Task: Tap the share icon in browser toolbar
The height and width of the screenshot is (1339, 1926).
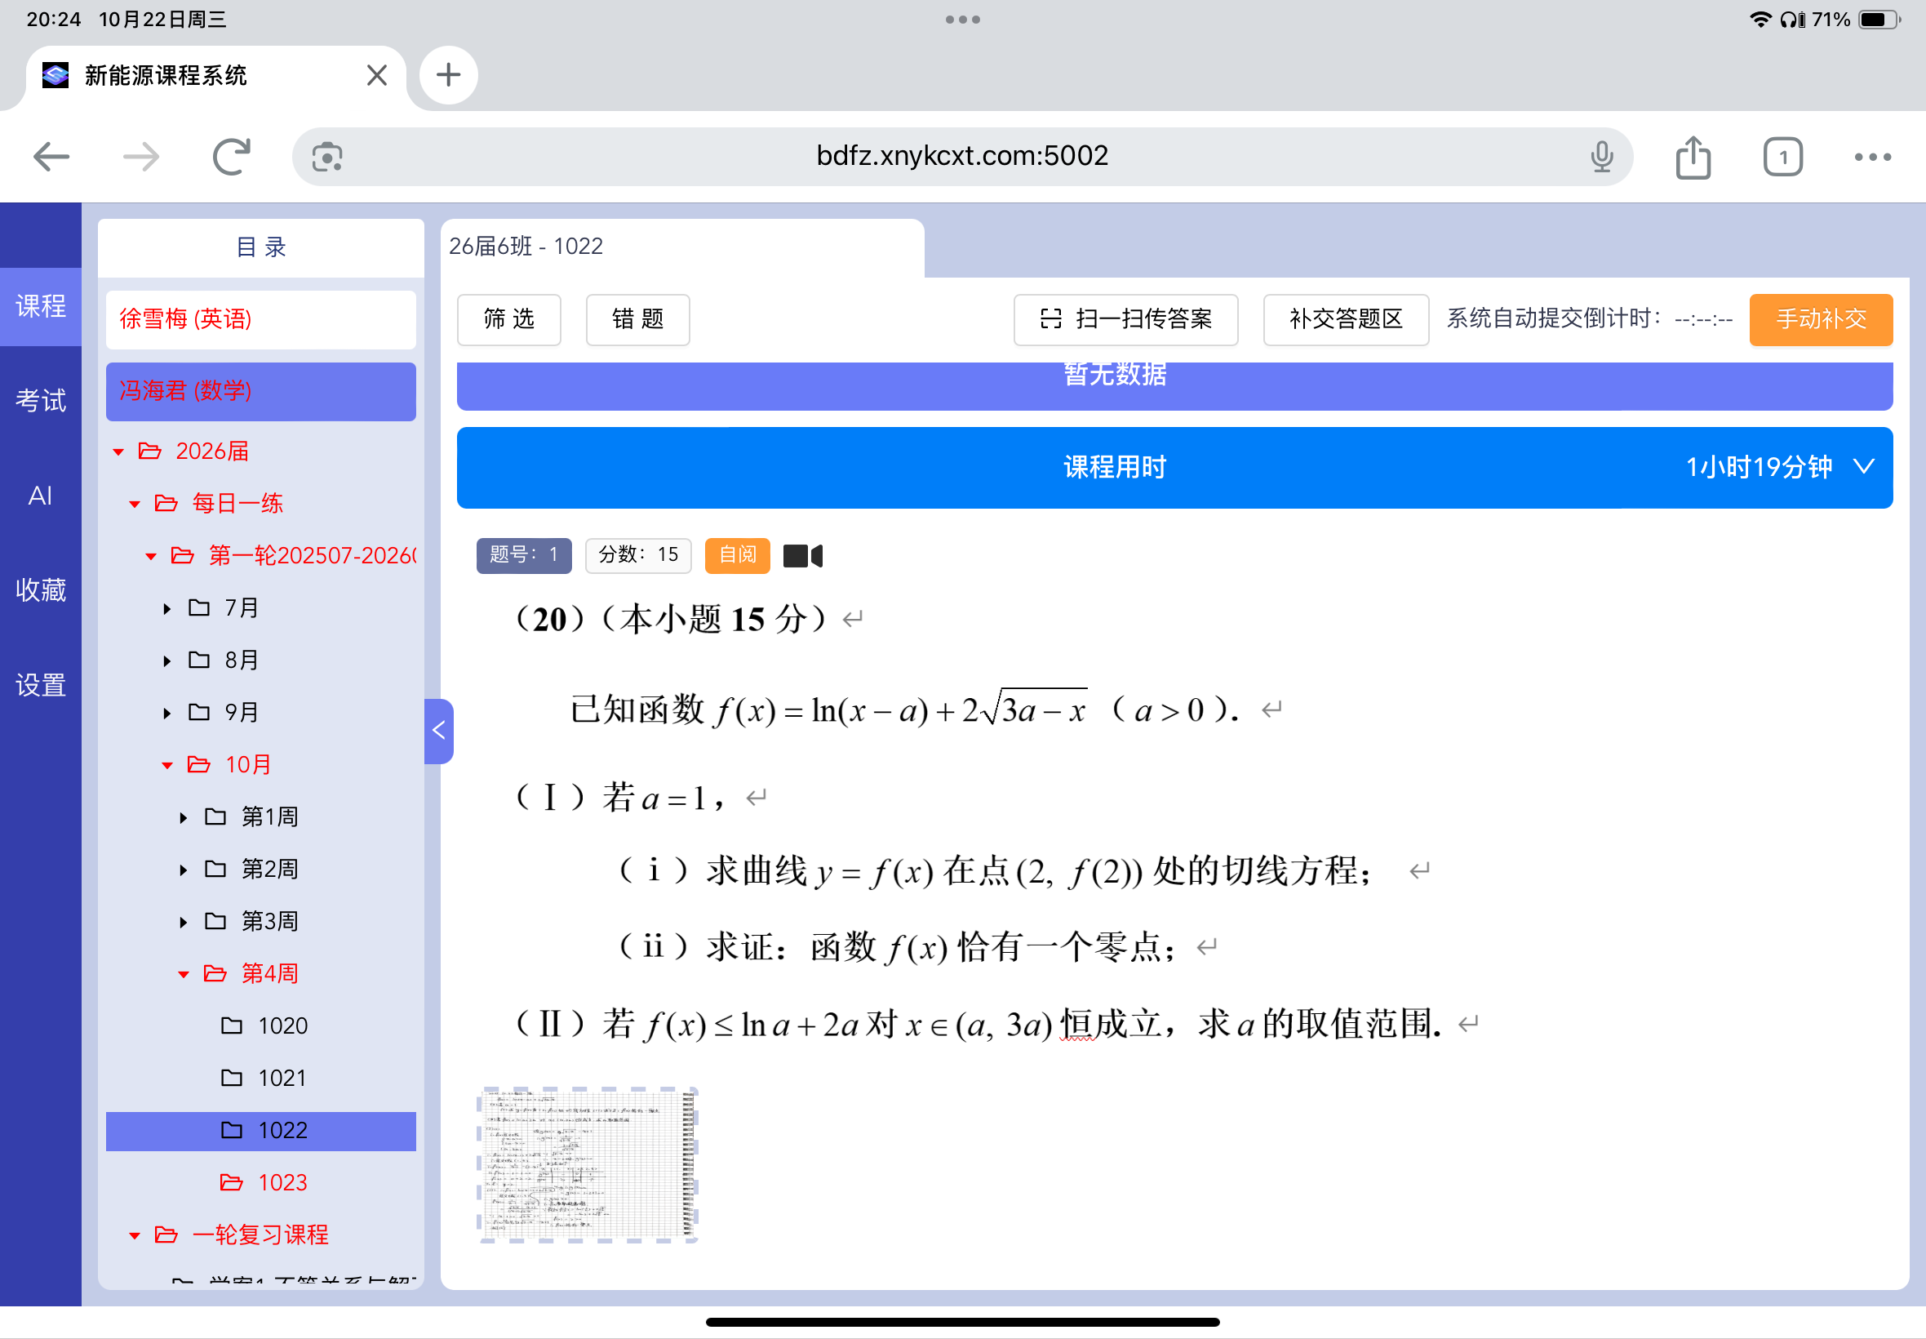Action: point(1692,157)
